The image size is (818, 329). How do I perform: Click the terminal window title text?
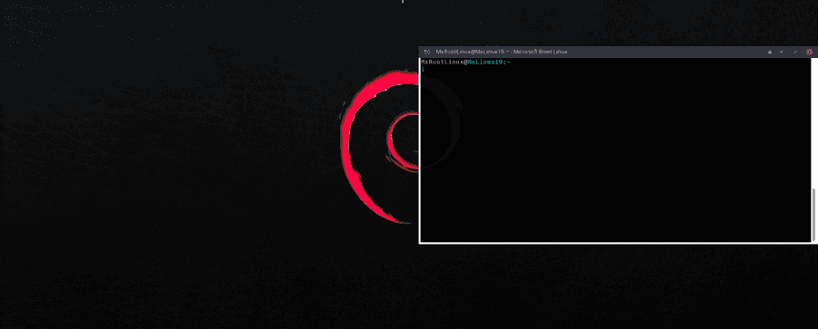click(x=502, y=52)
